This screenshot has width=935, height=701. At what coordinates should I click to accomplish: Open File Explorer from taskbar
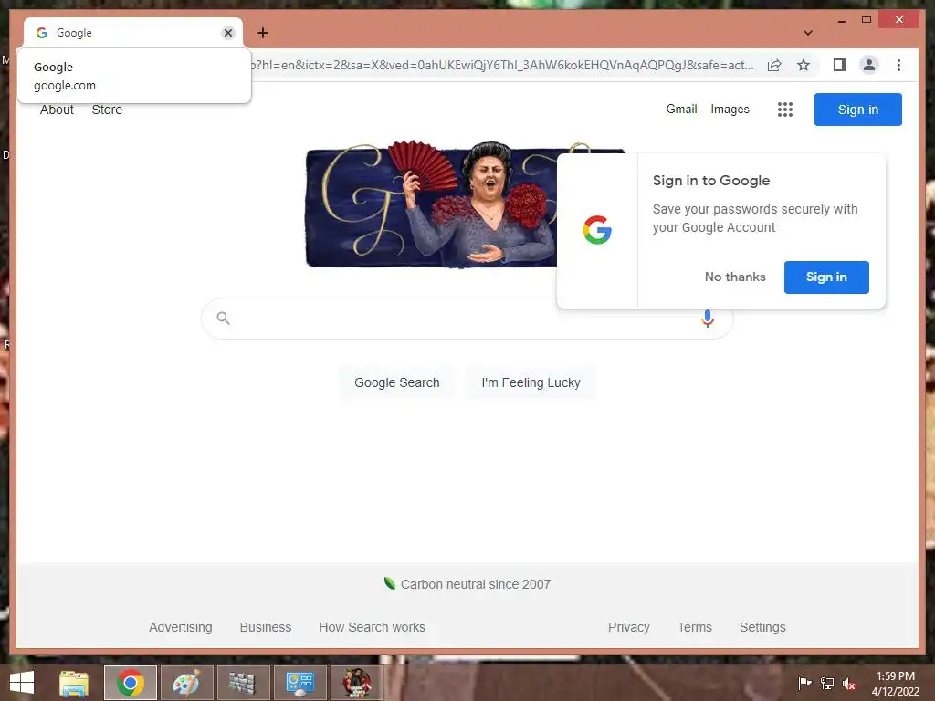(74, 683)
